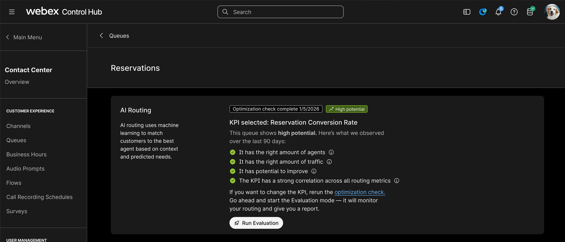Go back to the Main Menu
The height and width of the screenshot is (242, 565).
pos(24,37)
